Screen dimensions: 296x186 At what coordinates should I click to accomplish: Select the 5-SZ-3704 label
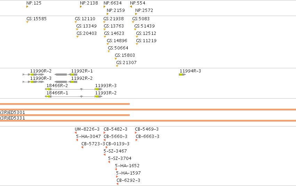[120, 158]
